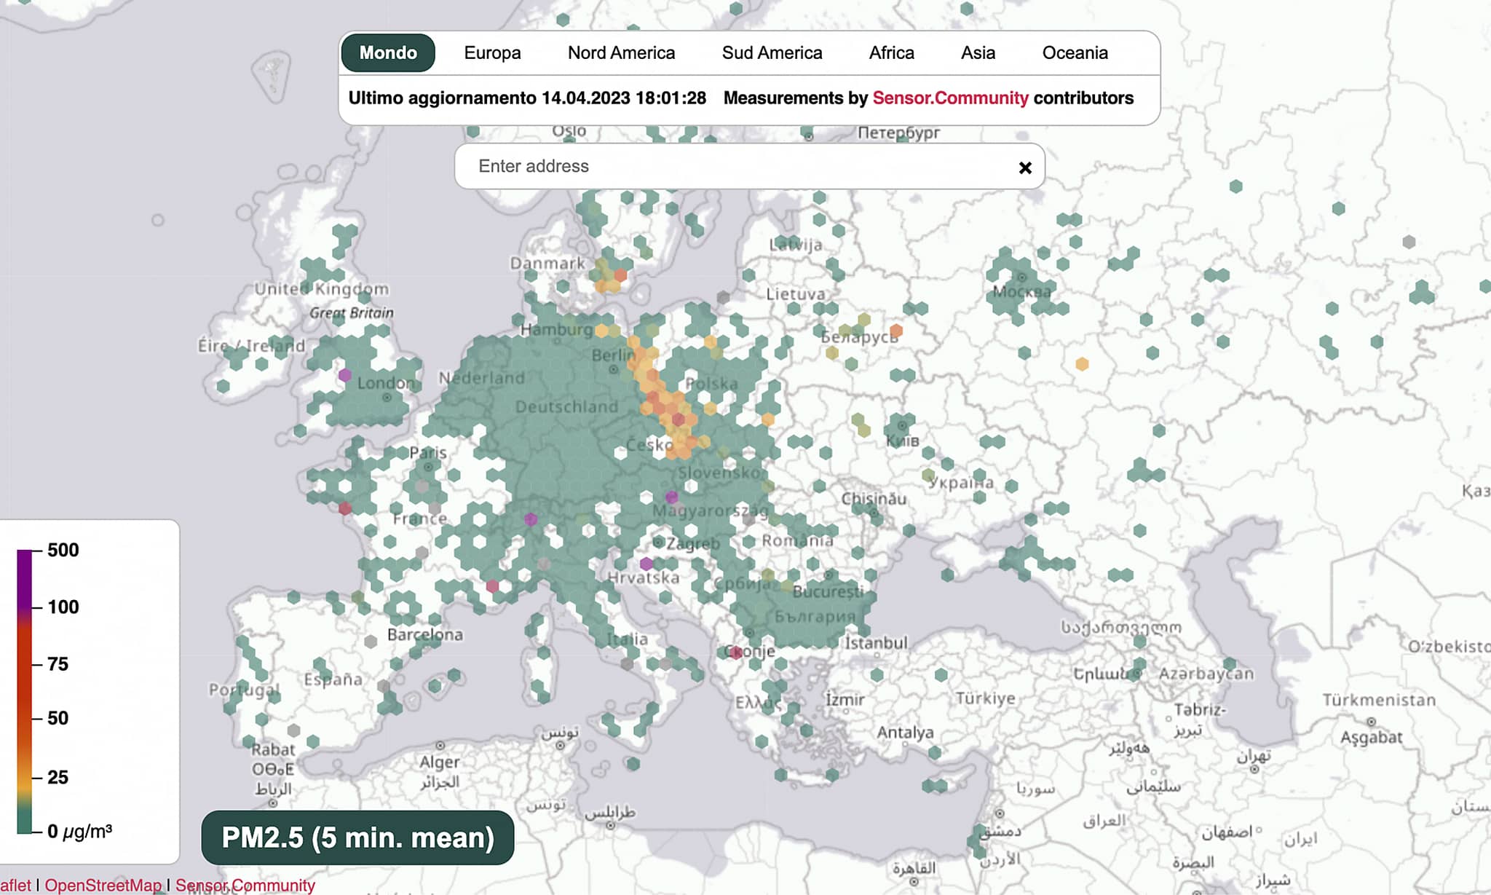Click the Europa navigation icon

coord(491,52)
